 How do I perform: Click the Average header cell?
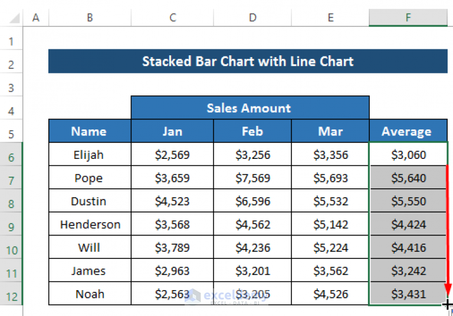[407, 131]
